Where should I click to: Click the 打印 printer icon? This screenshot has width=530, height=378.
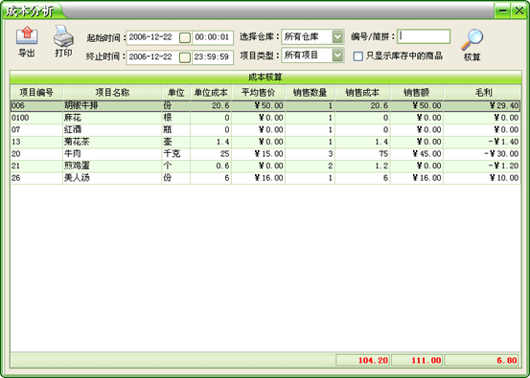click(63, 36)
